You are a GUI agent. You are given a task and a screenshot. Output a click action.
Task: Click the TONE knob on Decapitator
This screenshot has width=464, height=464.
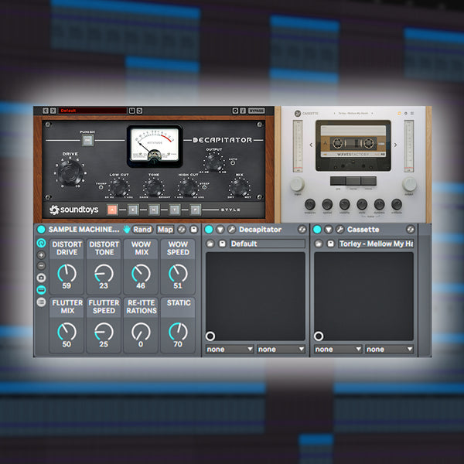coord(154,188)
